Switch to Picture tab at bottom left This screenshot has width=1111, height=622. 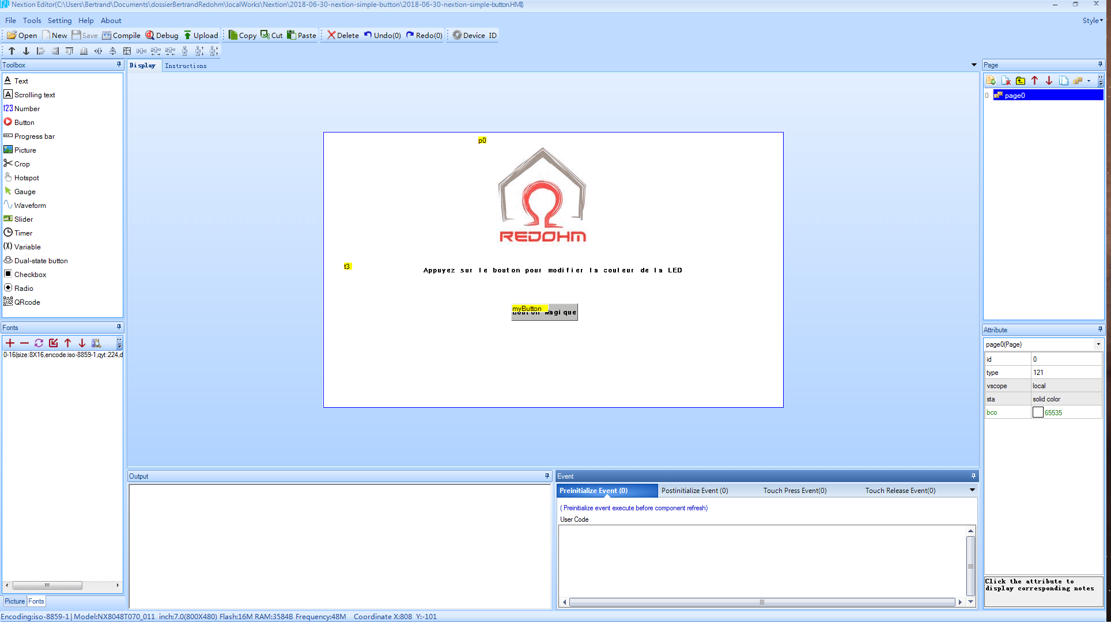pos(14,601)
